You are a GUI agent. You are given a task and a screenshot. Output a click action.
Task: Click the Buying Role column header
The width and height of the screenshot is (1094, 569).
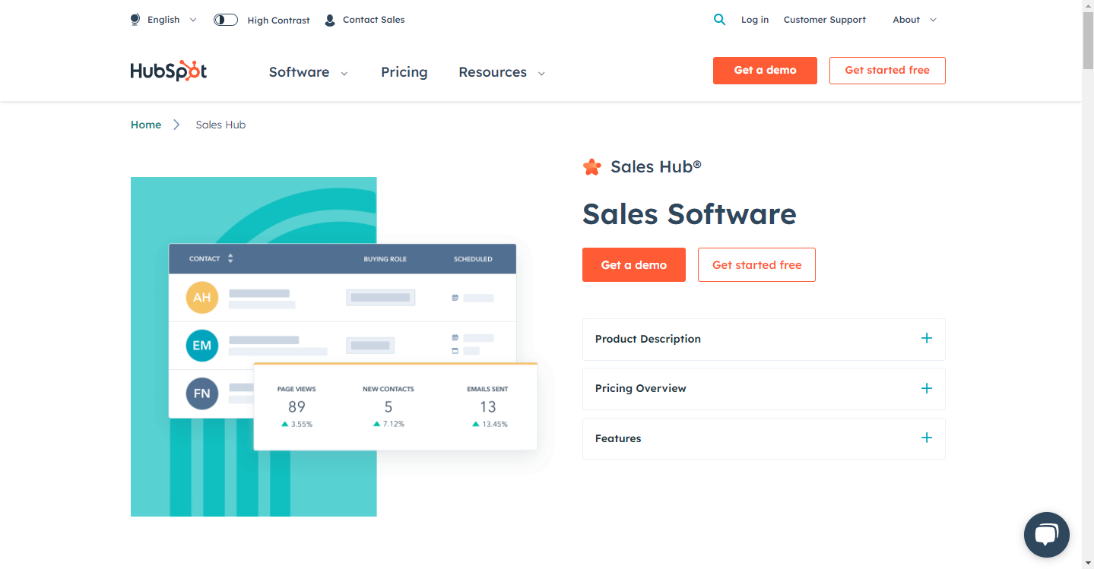click(385, 259)
